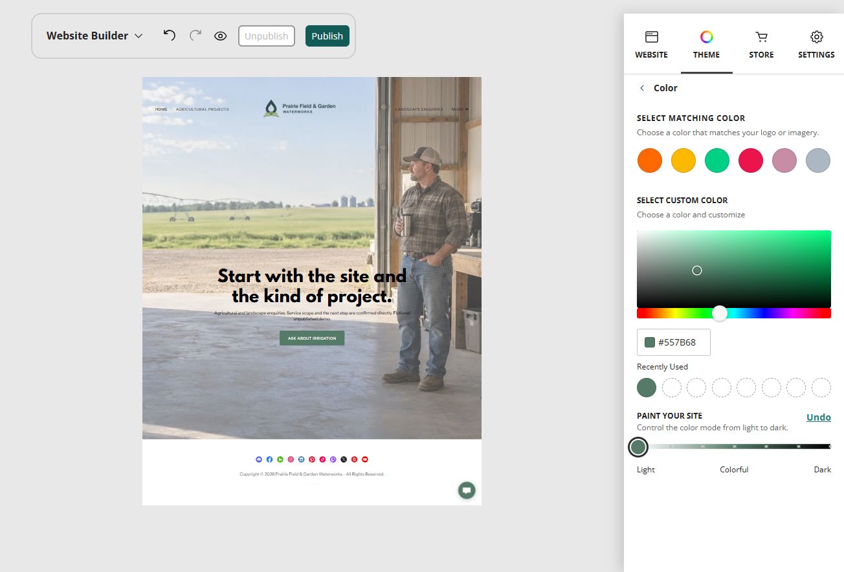Click the water drop logo in site header

point(271,108)
